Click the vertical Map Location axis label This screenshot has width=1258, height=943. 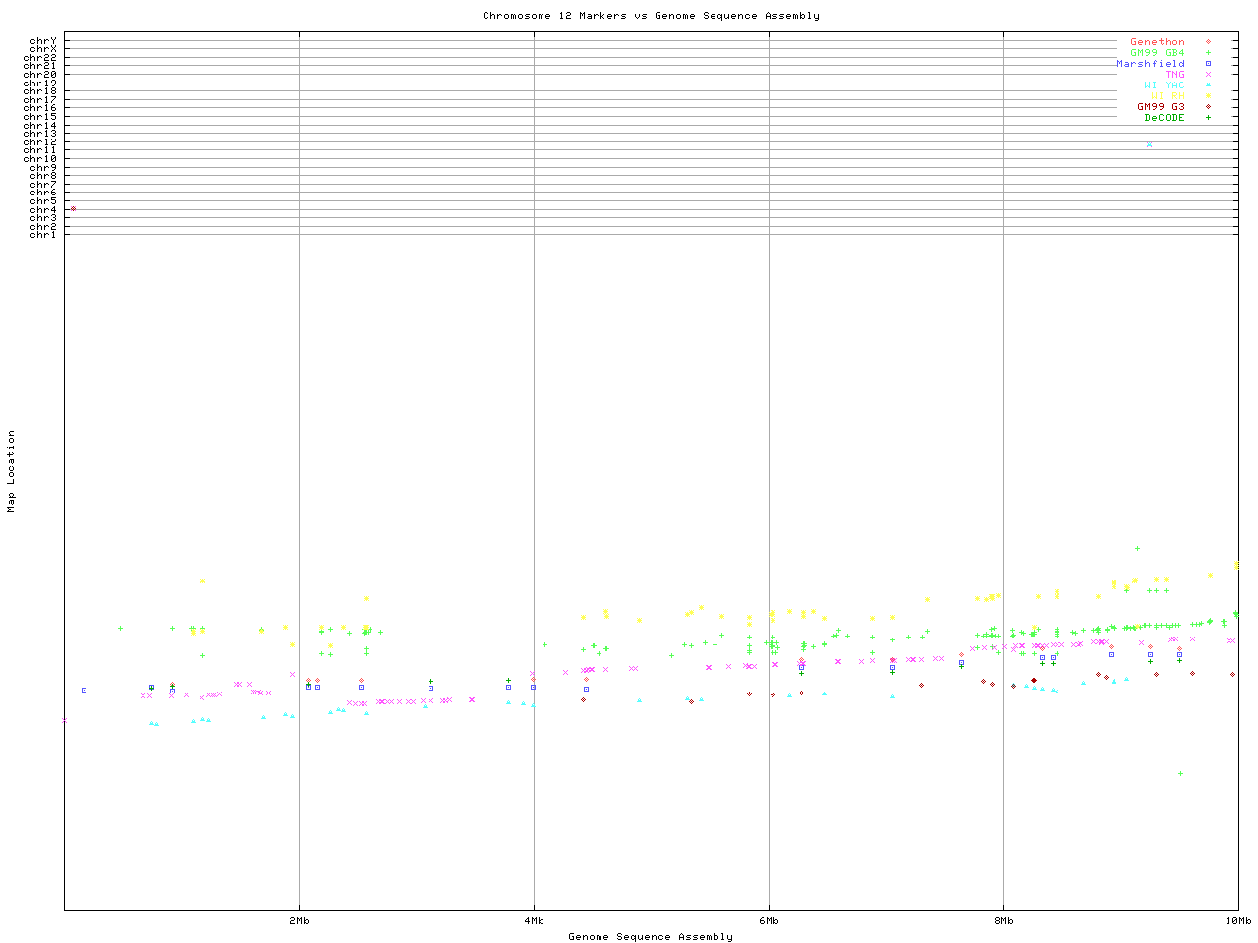(x=12, y=471)
